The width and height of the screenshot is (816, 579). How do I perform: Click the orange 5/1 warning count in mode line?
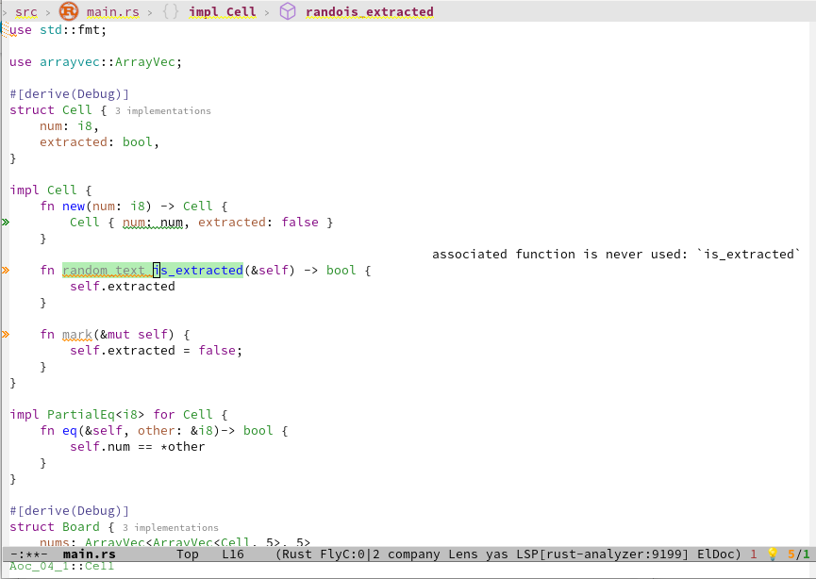799,554
